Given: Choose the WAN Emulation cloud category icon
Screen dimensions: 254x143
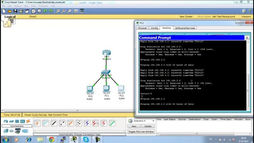Looking at the screenshot, I should coord(12,131).
